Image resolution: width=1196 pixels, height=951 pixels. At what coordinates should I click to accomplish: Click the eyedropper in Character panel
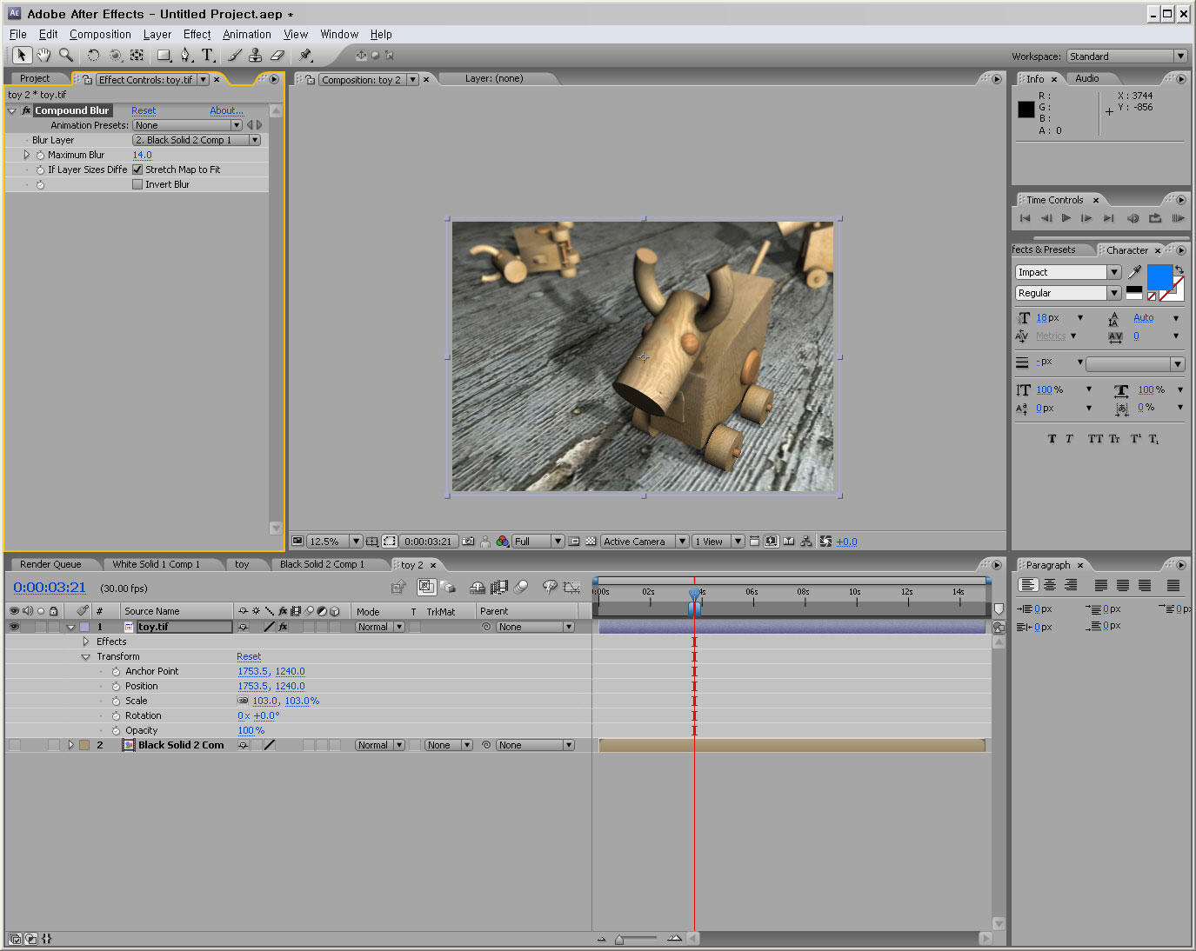[1135, 272]
